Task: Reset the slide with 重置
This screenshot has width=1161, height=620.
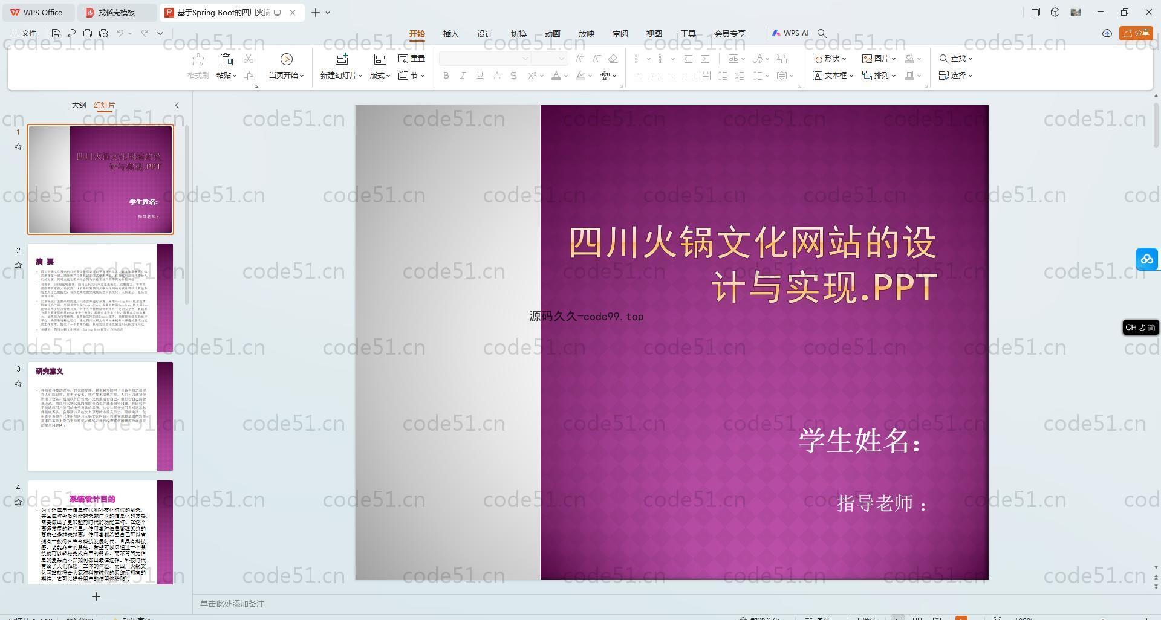Action: pyautogui.click(x=412, y=59)
